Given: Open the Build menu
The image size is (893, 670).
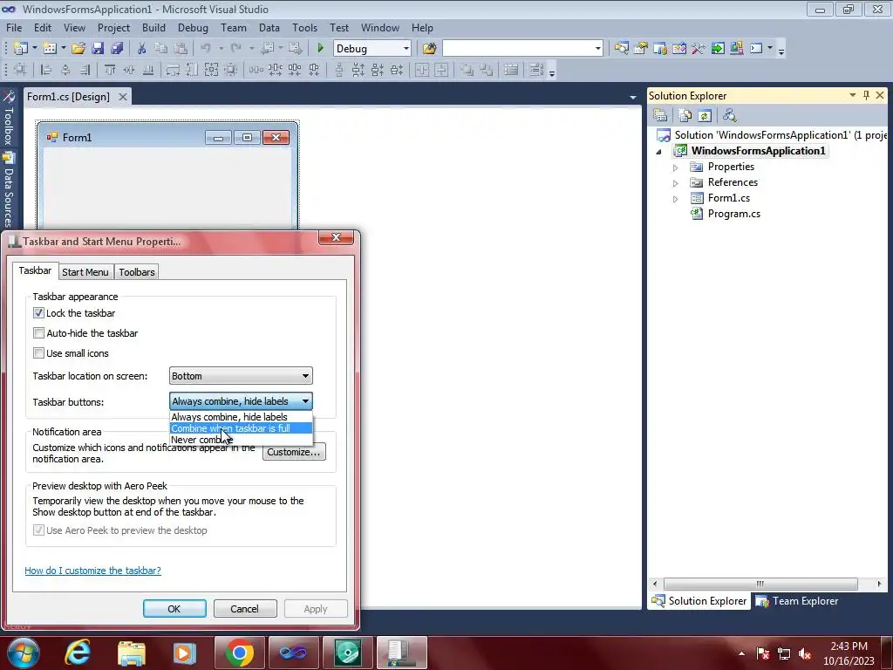Looking at the screenshot, I should point(153,27).
